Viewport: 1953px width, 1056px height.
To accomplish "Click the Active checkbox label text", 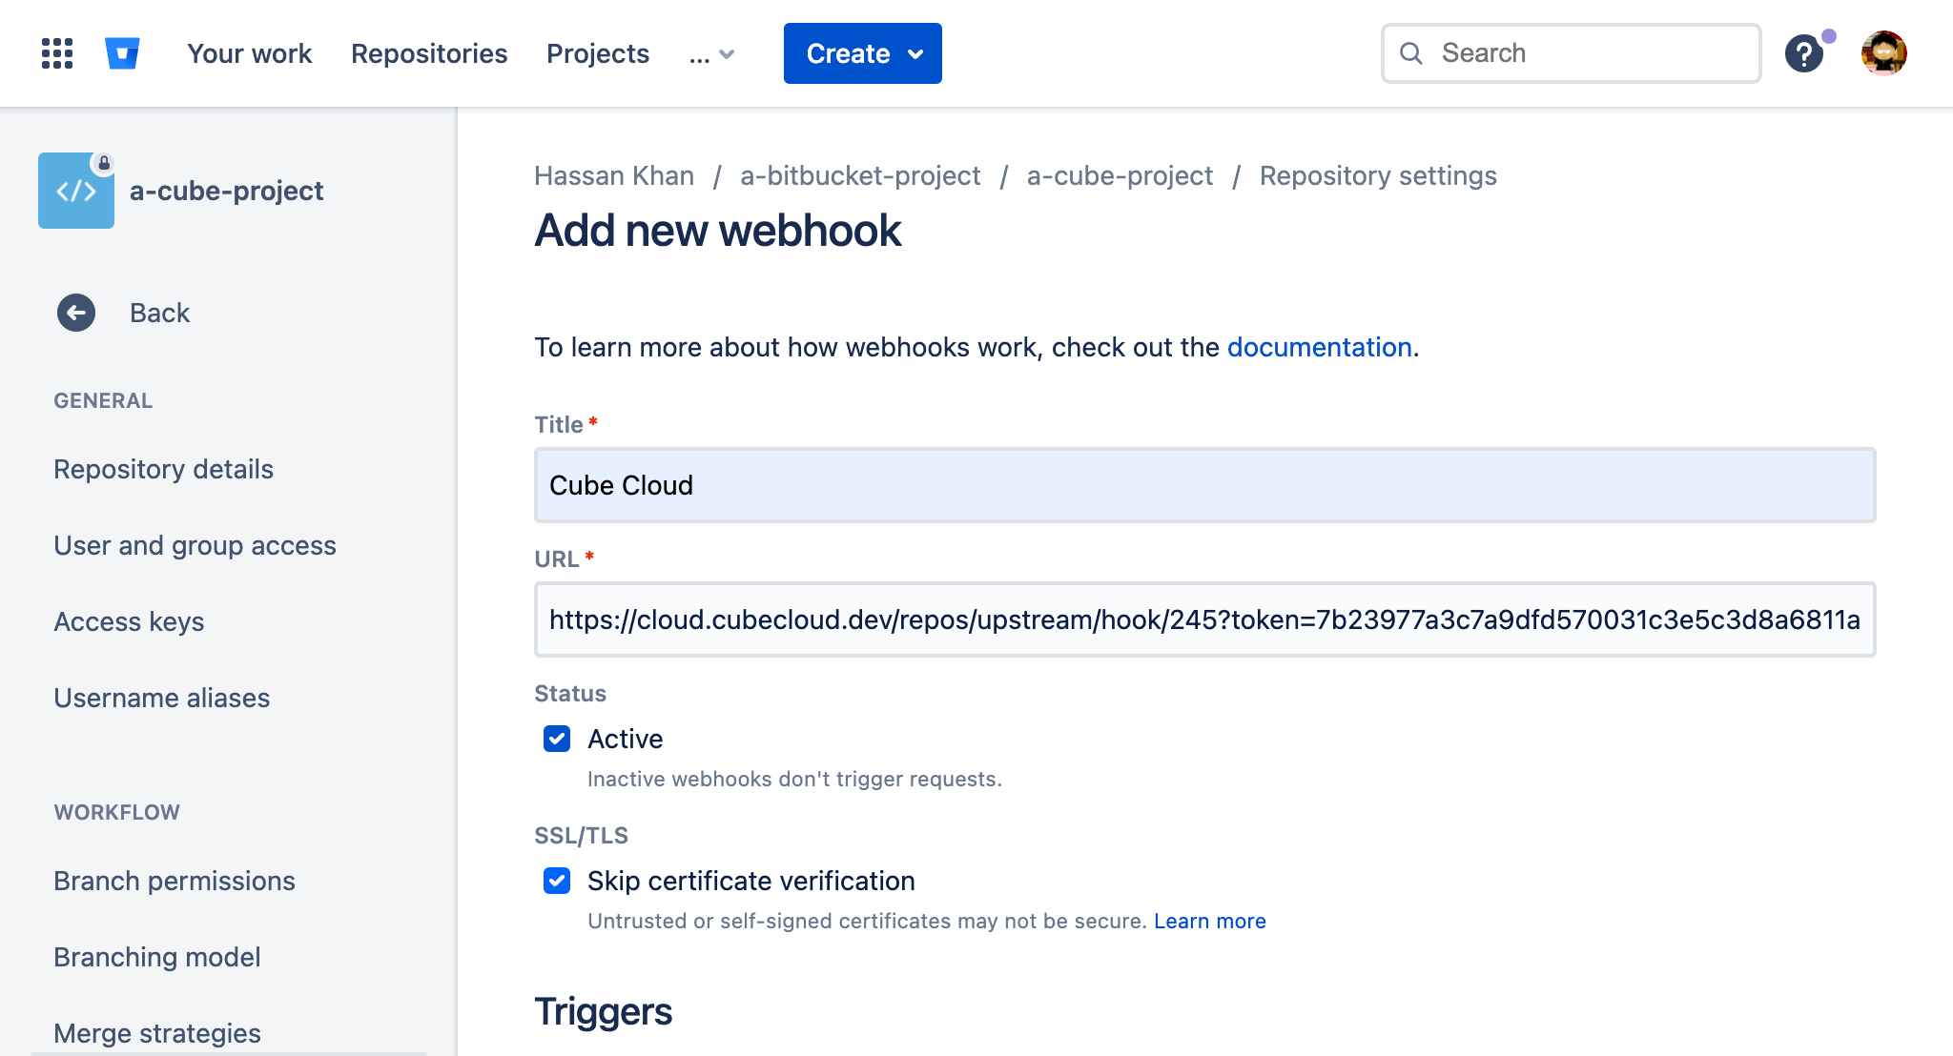I will point(625,739).
